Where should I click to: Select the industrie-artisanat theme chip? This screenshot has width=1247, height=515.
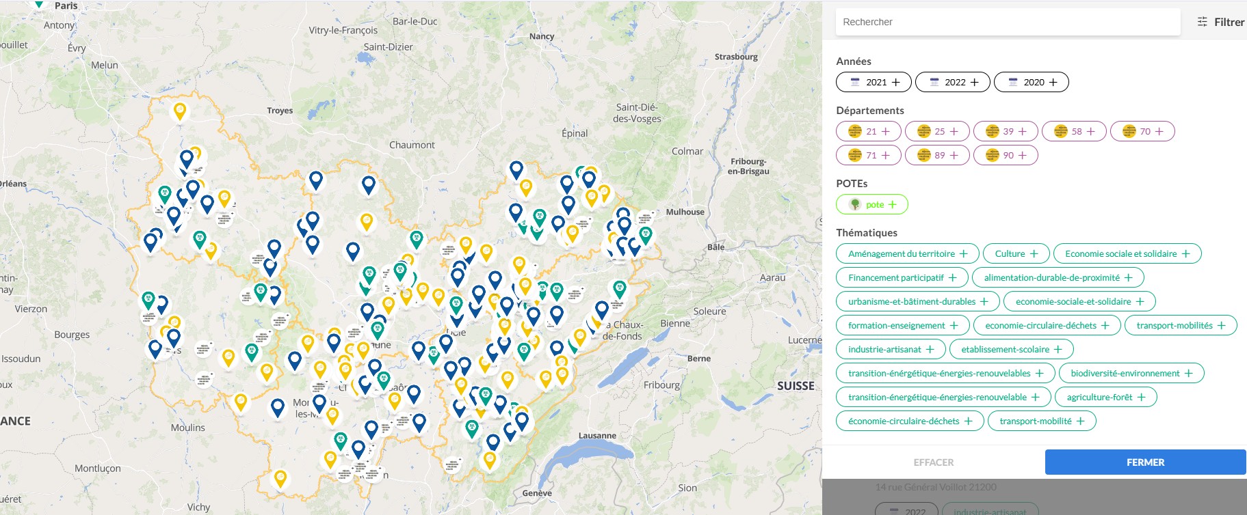point(890,349)
